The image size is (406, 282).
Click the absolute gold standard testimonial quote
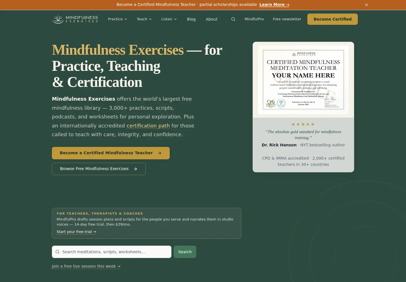(303, 135)
